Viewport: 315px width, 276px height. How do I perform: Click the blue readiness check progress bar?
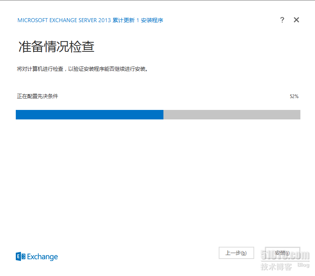tap(158, 115)
